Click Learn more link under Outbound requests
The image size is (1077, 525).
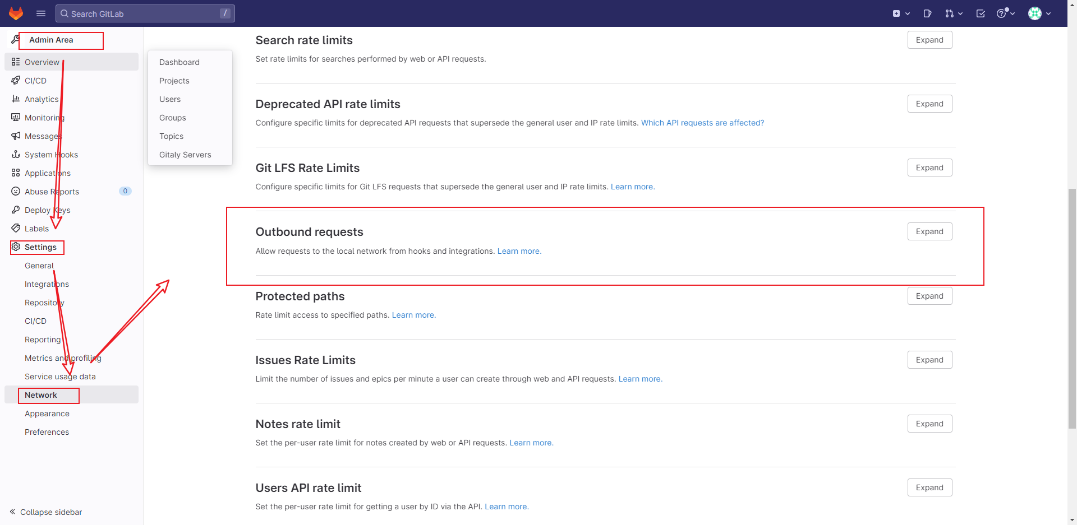pyautogui.click(x=519, y=251)
